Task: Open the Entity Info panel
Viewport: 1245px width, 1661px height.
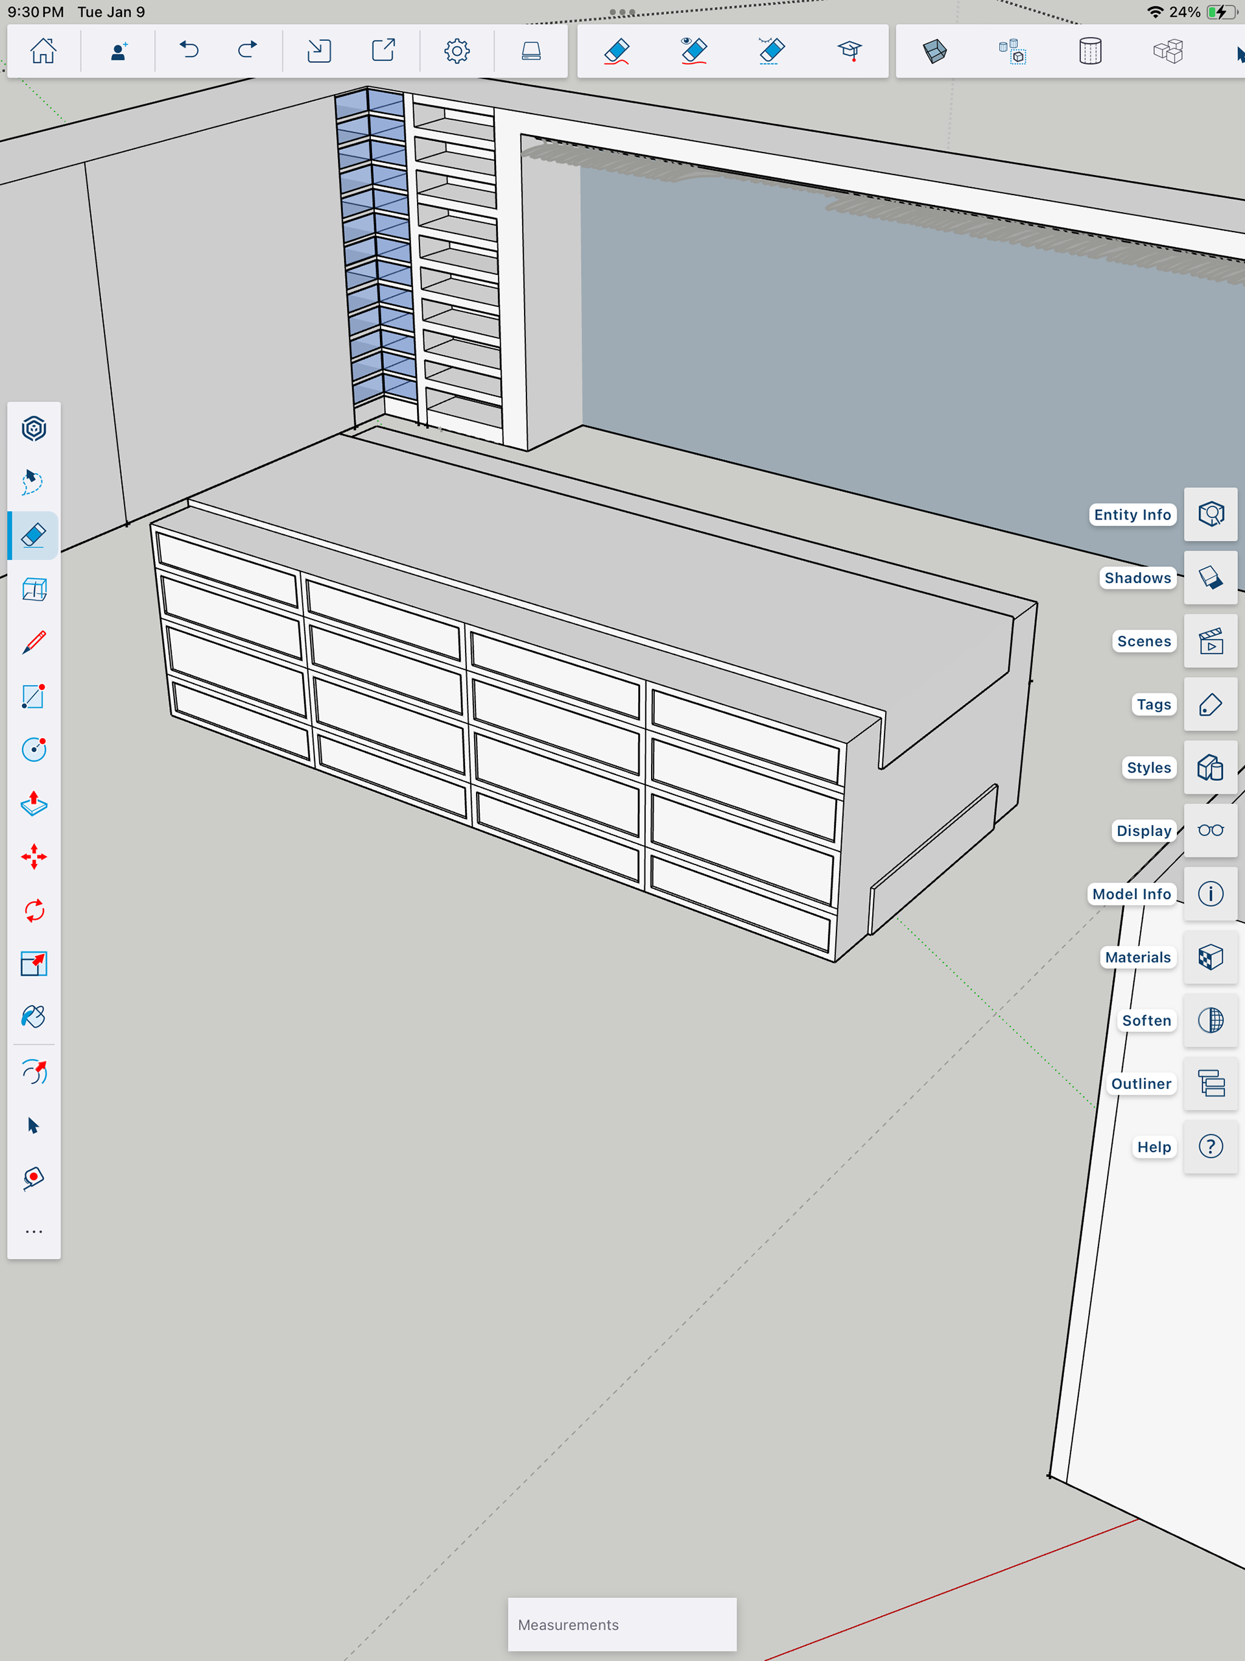Action: pos(1211,514)
